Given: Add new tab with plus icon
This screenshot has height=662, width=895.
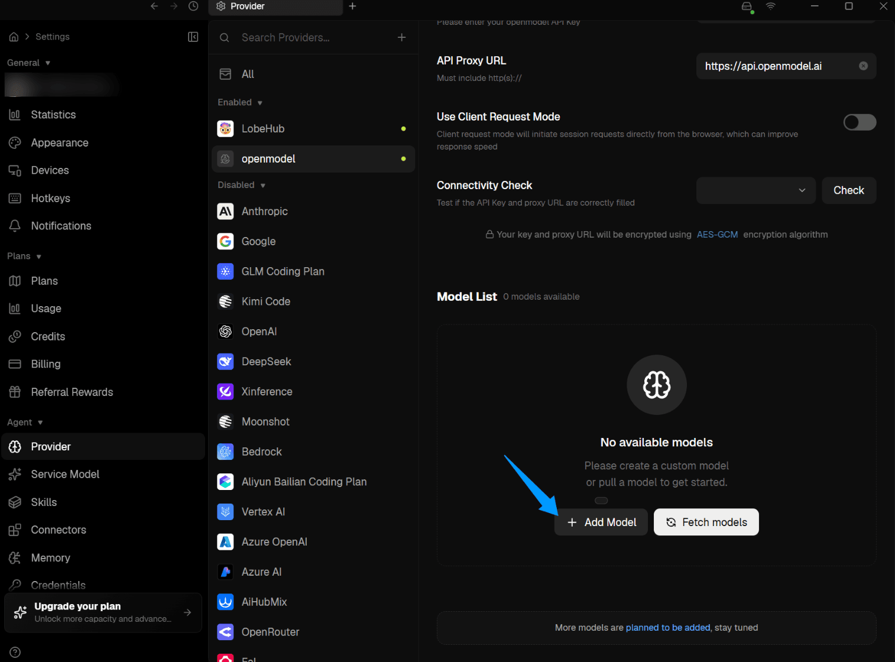Looking at the screenshot, I should pyautogui.click(x=352, y=6).
